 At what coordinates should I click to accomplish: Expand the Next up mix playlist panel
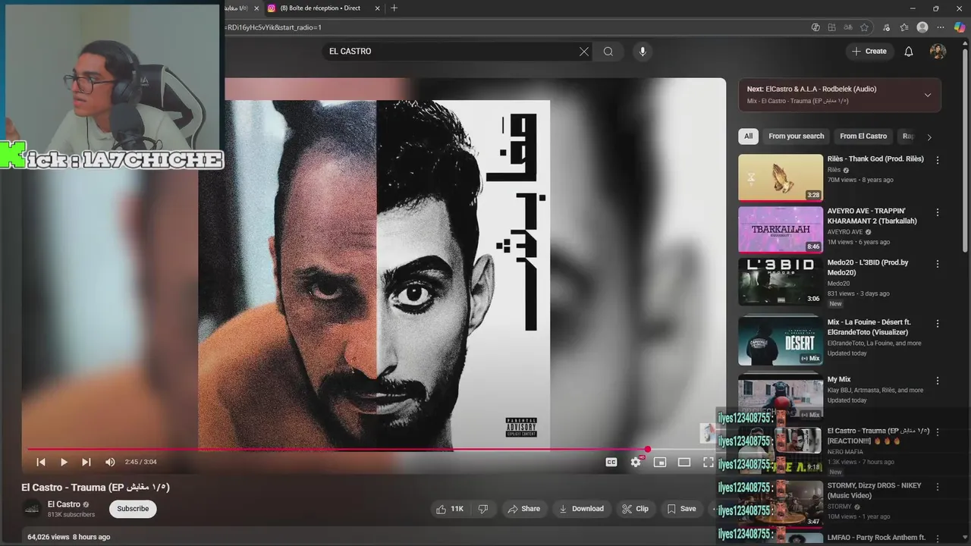[928, 95]
